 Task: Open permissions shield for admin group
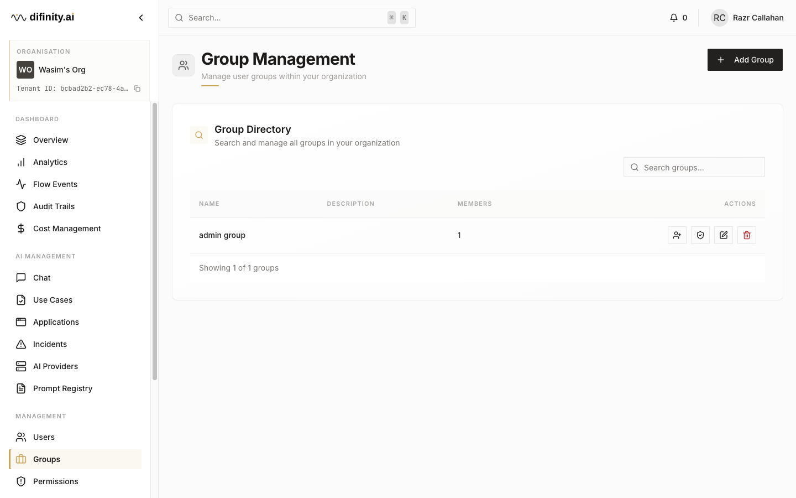coord(700,235)
